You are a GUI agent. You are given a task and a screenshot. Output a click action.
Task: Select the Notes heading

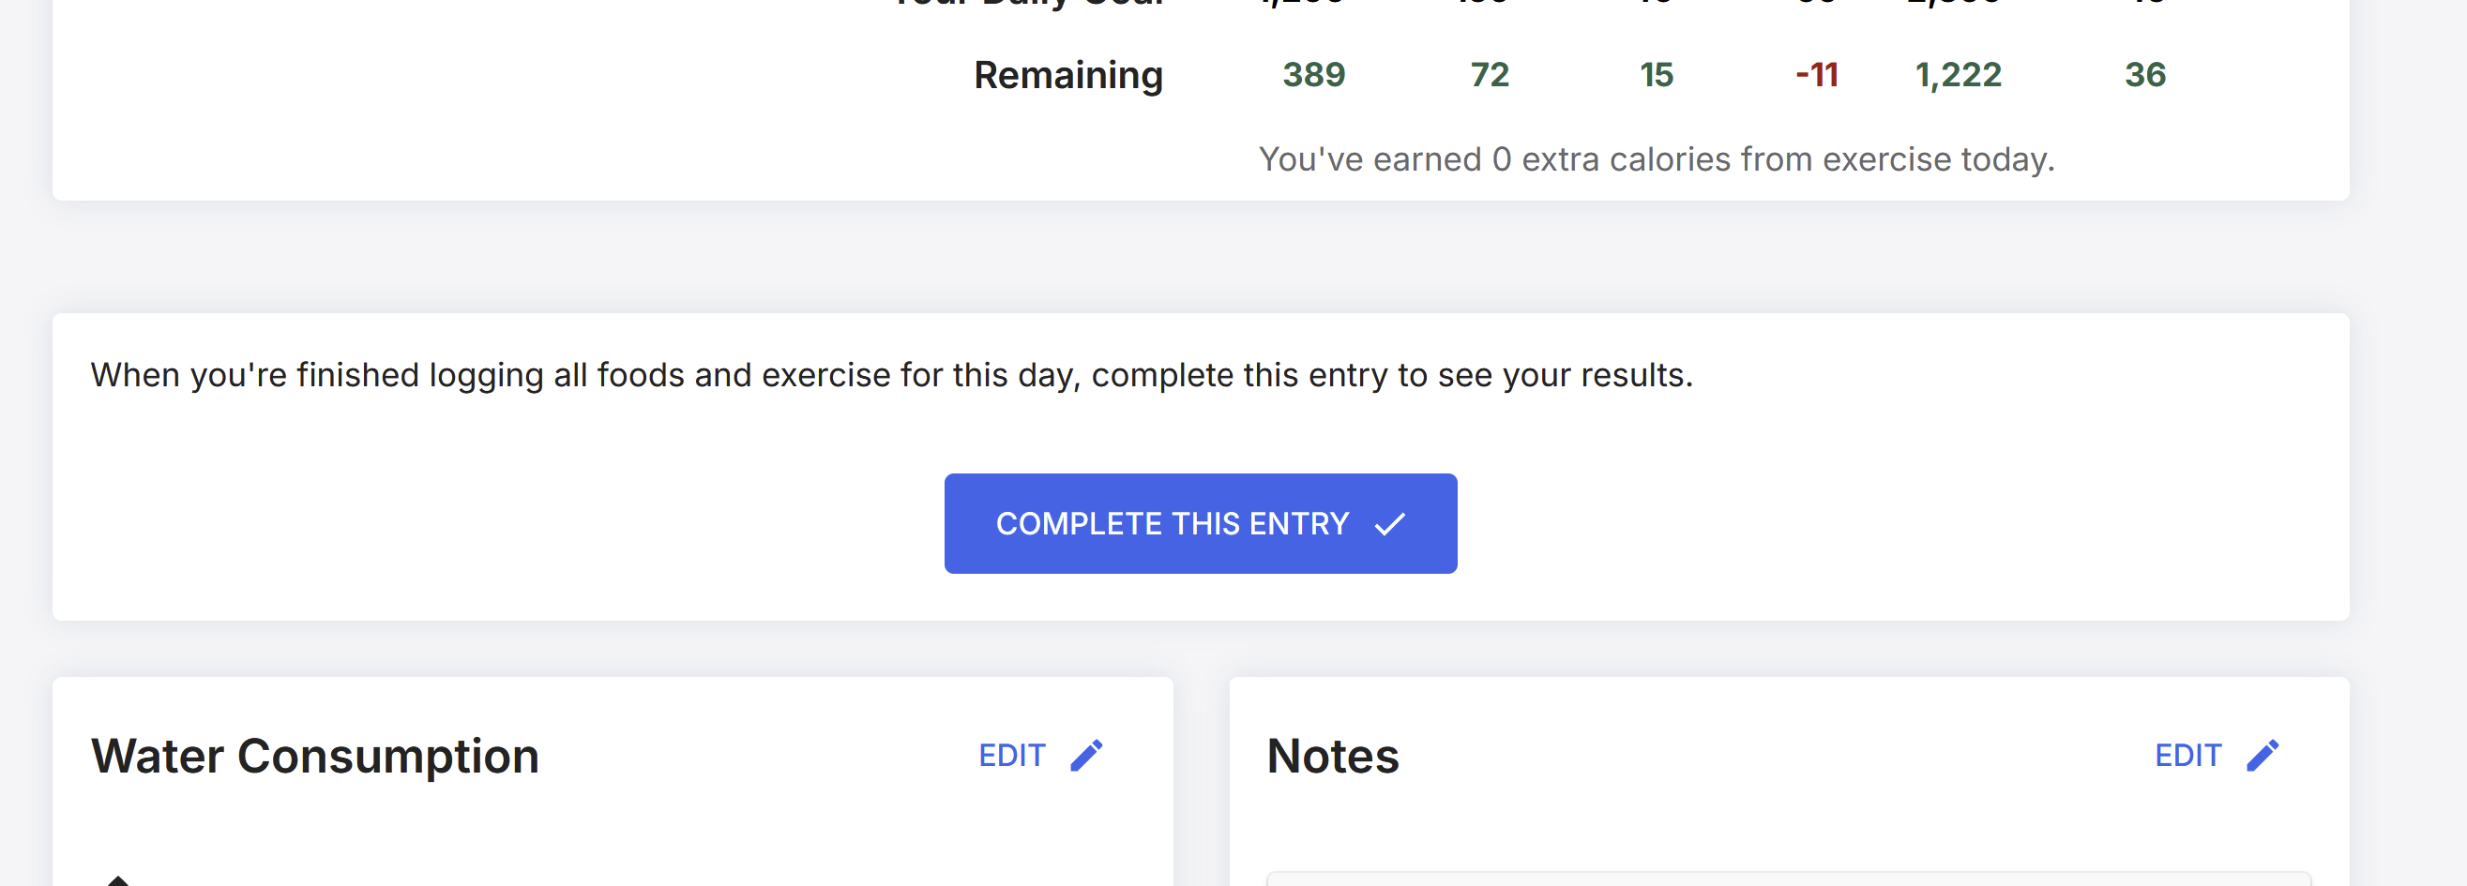pos(1332,756)
